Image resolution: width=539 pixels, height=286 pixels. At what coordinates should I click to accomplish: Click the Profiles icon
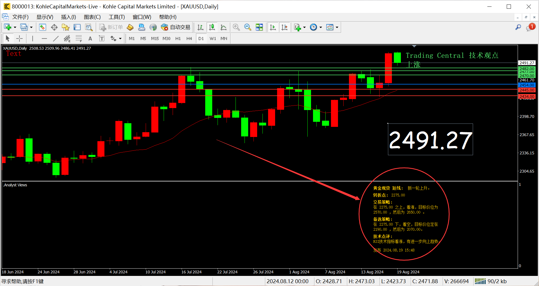point(24,27)
